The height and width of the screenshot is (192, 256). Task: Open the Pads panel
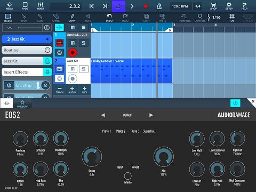(25, 6)
